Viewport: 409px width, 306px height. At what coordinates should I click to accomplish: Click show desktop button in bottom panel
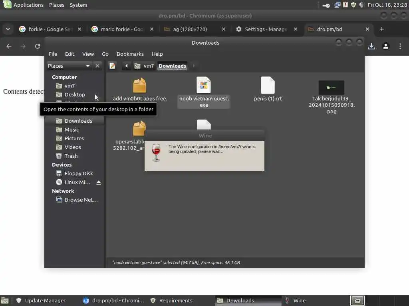coord(5,300)
